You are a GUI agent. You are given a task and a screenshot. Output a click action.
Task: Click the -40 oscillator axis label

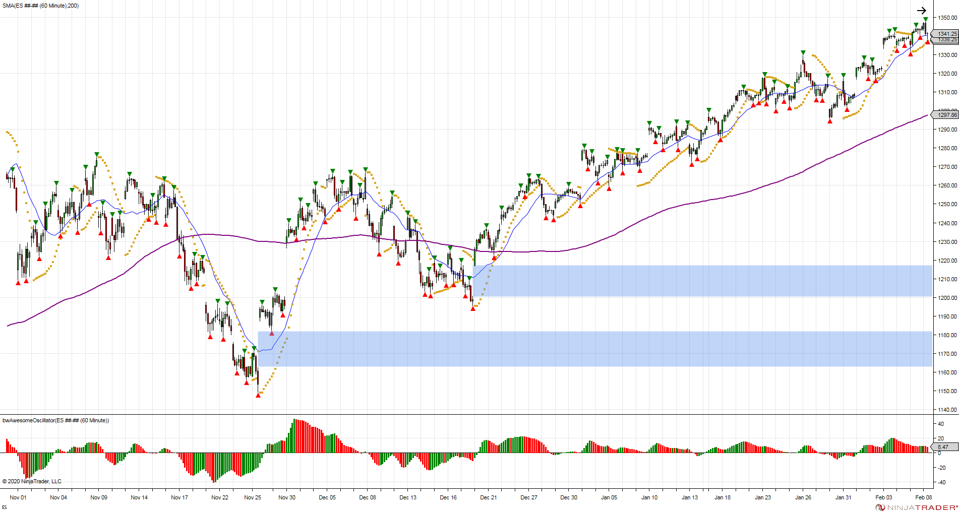(x=941, y=482)
